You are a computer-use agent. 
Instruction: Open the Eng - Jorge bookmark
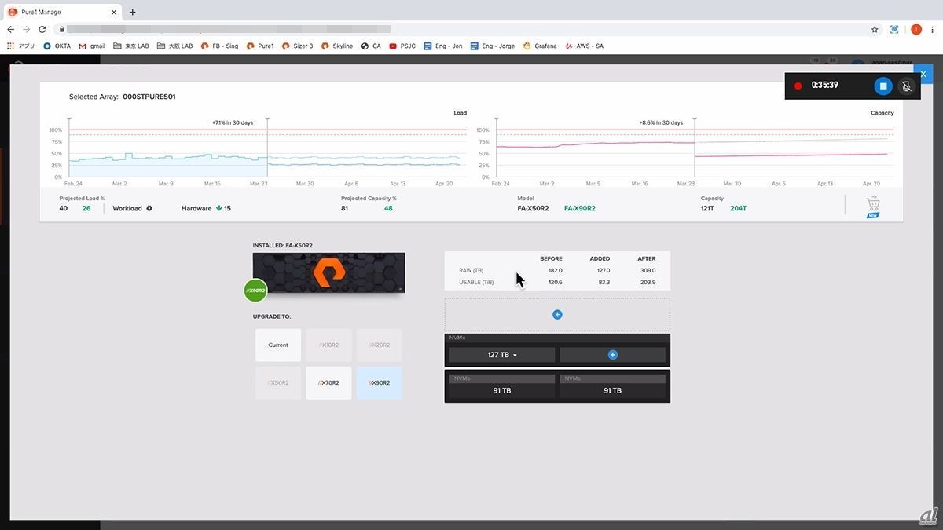493,46
